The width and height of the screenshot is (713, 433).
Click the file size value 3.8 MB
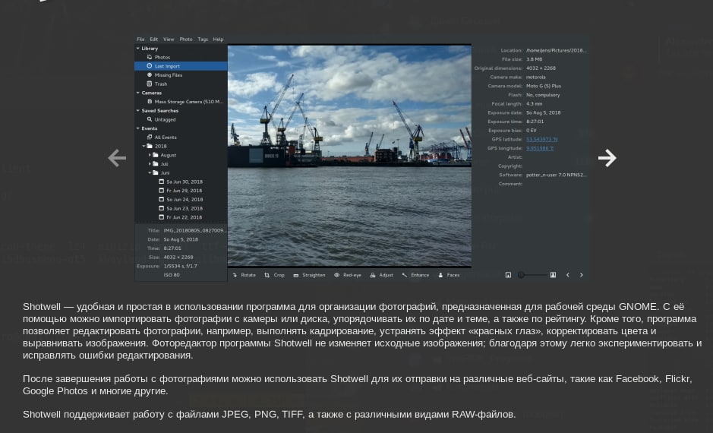point(535,59)
